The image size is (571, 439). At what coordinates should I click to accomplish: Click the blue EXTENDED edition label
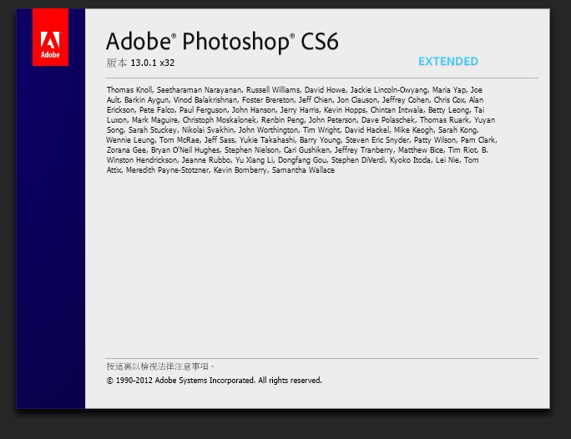tap(448, 61)
